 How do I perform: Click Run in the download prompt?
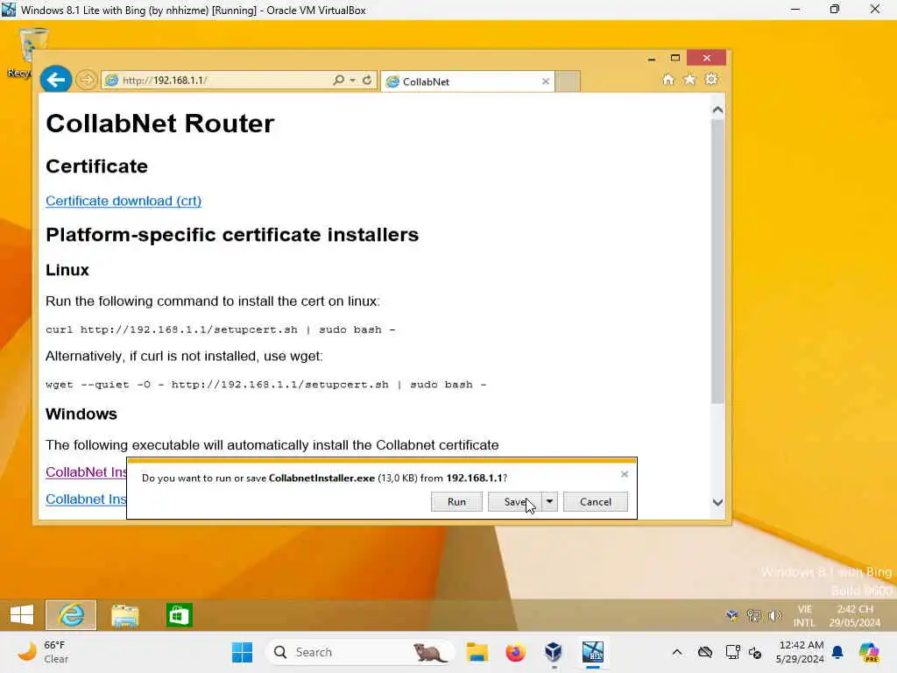(x=456, y=501)
